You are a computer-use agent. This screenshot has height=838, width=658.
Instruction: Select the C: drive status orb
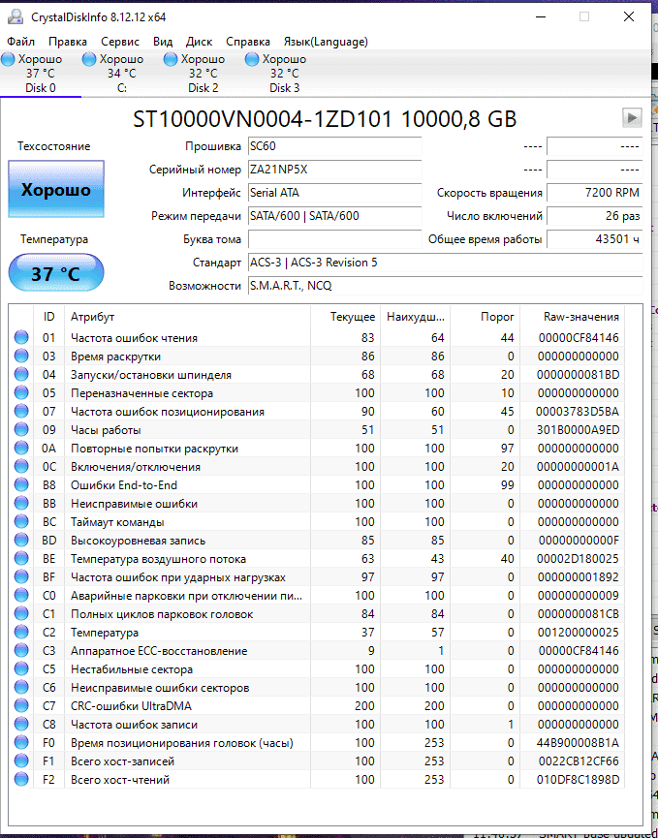coord(90,60)
